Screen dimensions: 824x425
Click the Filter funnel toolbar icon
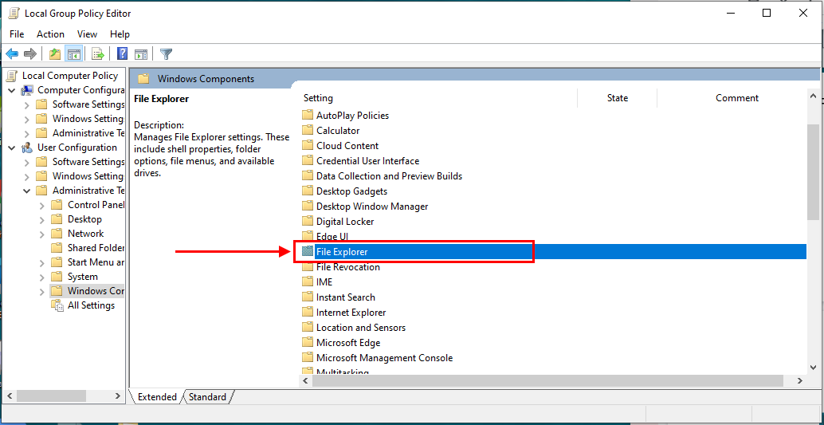pyautogui.click(x=166, y=53)
